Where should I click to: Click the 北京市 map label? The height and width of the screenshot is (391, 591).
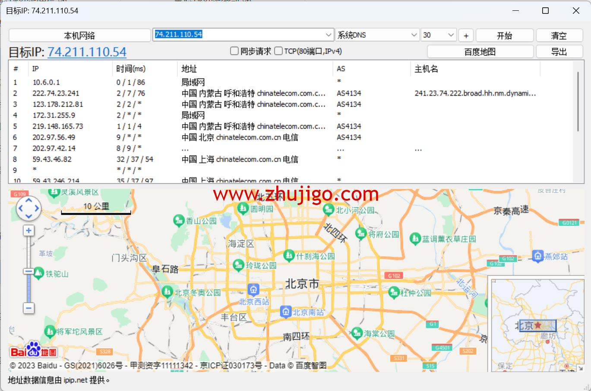302,284
